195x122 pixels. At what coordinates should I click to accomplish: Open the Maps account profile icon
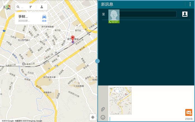tap(42, 7)
